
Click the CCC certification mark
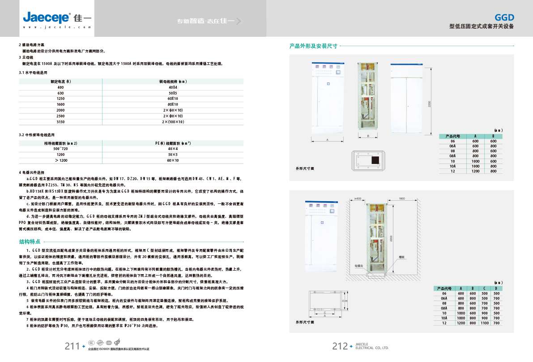coord(91,343)
